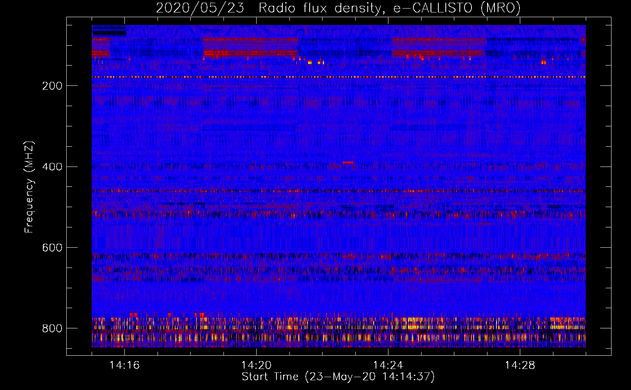
Task: Click the short red burst just above 400 MHz
Action: point(348,162)
